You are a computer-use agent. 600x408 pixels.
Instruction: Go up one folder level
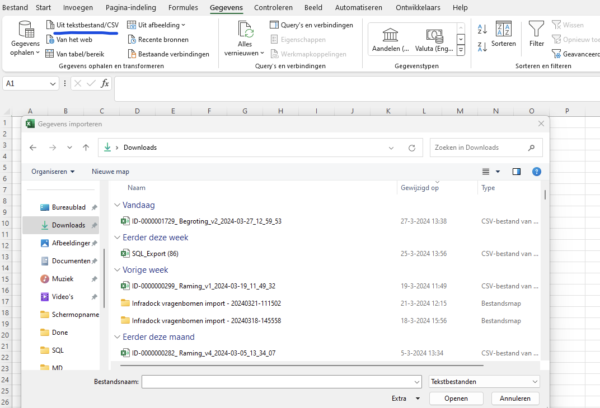[x=86, y=148]
